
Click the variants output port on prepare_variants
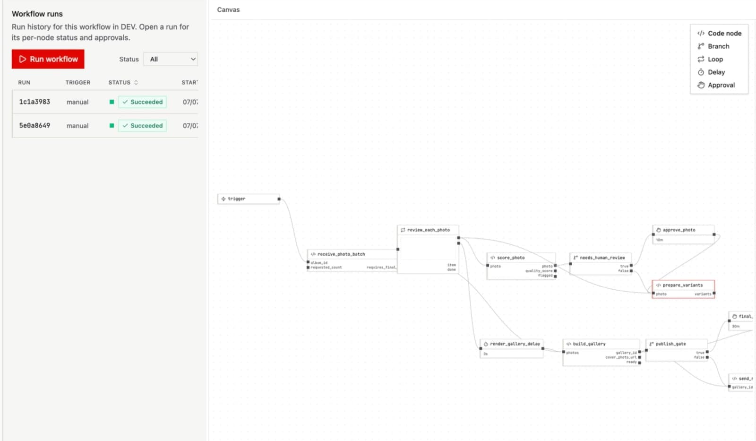tap(714, 294)
